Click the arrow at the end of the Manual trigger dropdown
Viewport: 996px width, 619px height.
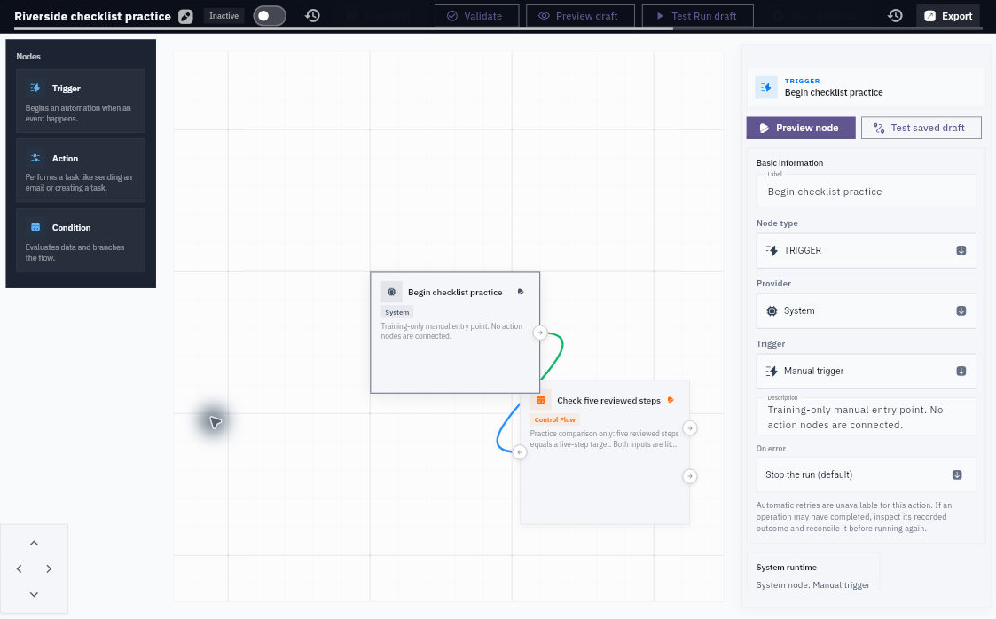click(961, 371)
